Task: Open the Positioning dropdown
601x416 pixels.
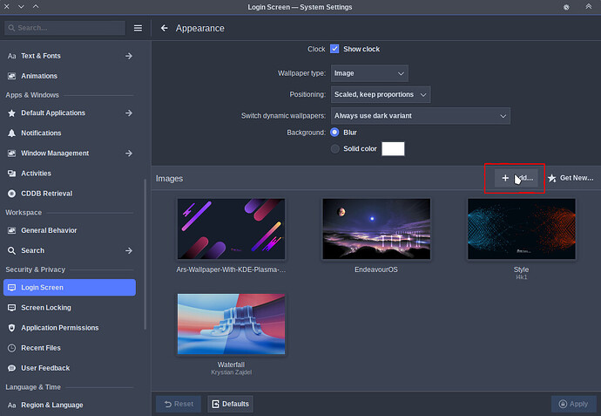Action: [x=381, y=94]
